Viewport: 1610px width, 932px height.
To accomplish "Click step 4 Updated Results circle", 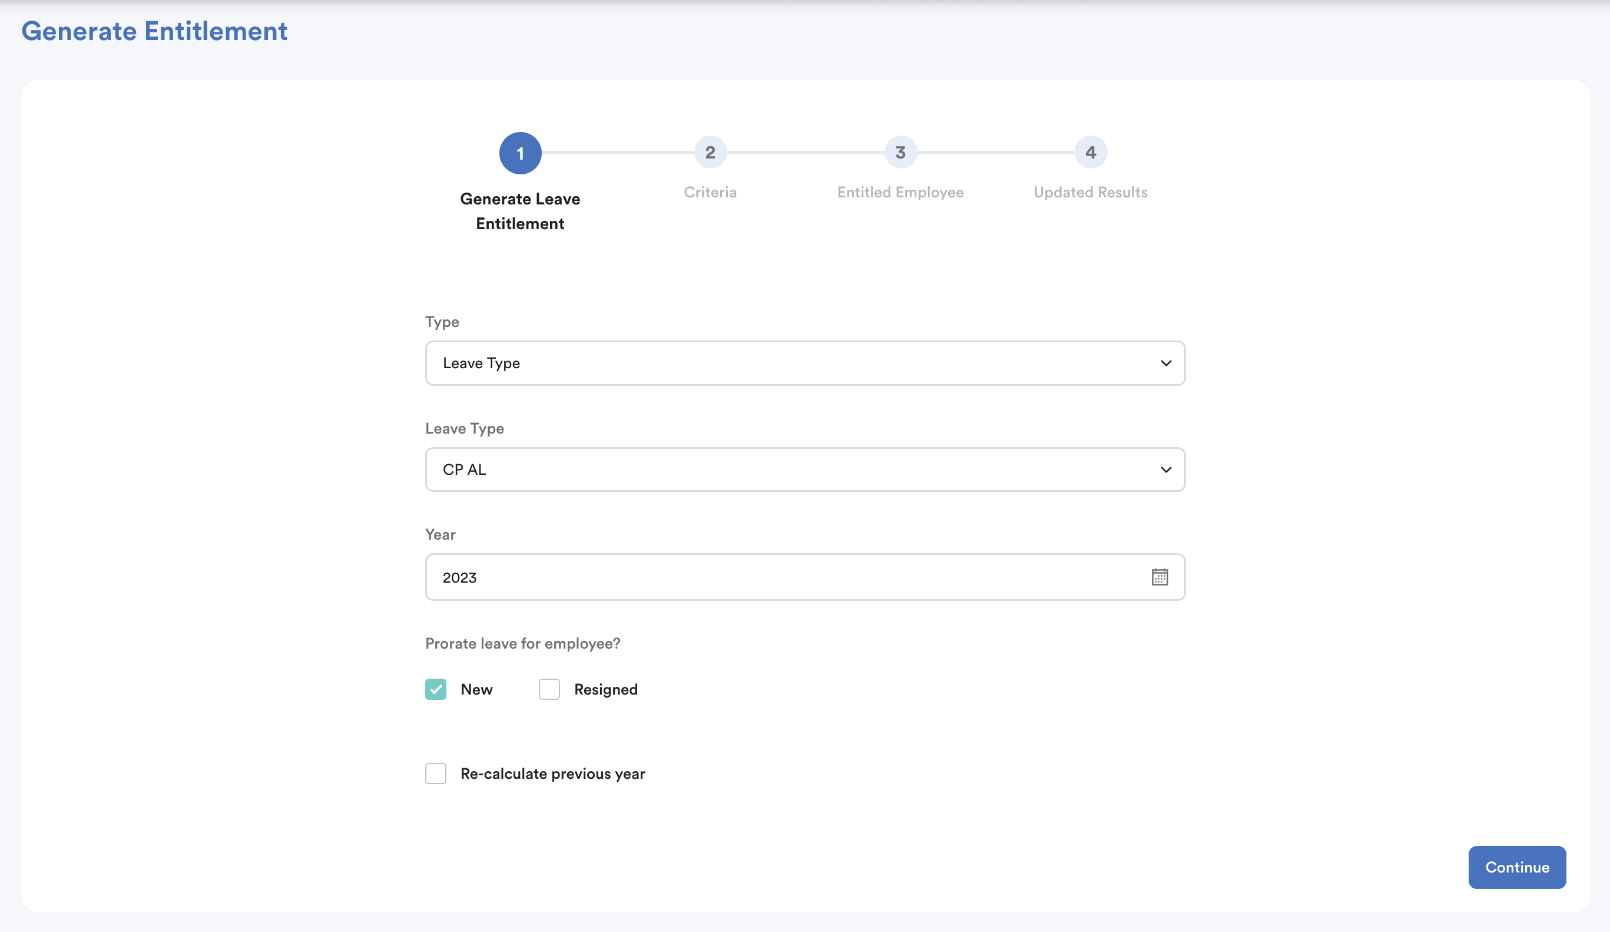I will tap(1090, 152).
